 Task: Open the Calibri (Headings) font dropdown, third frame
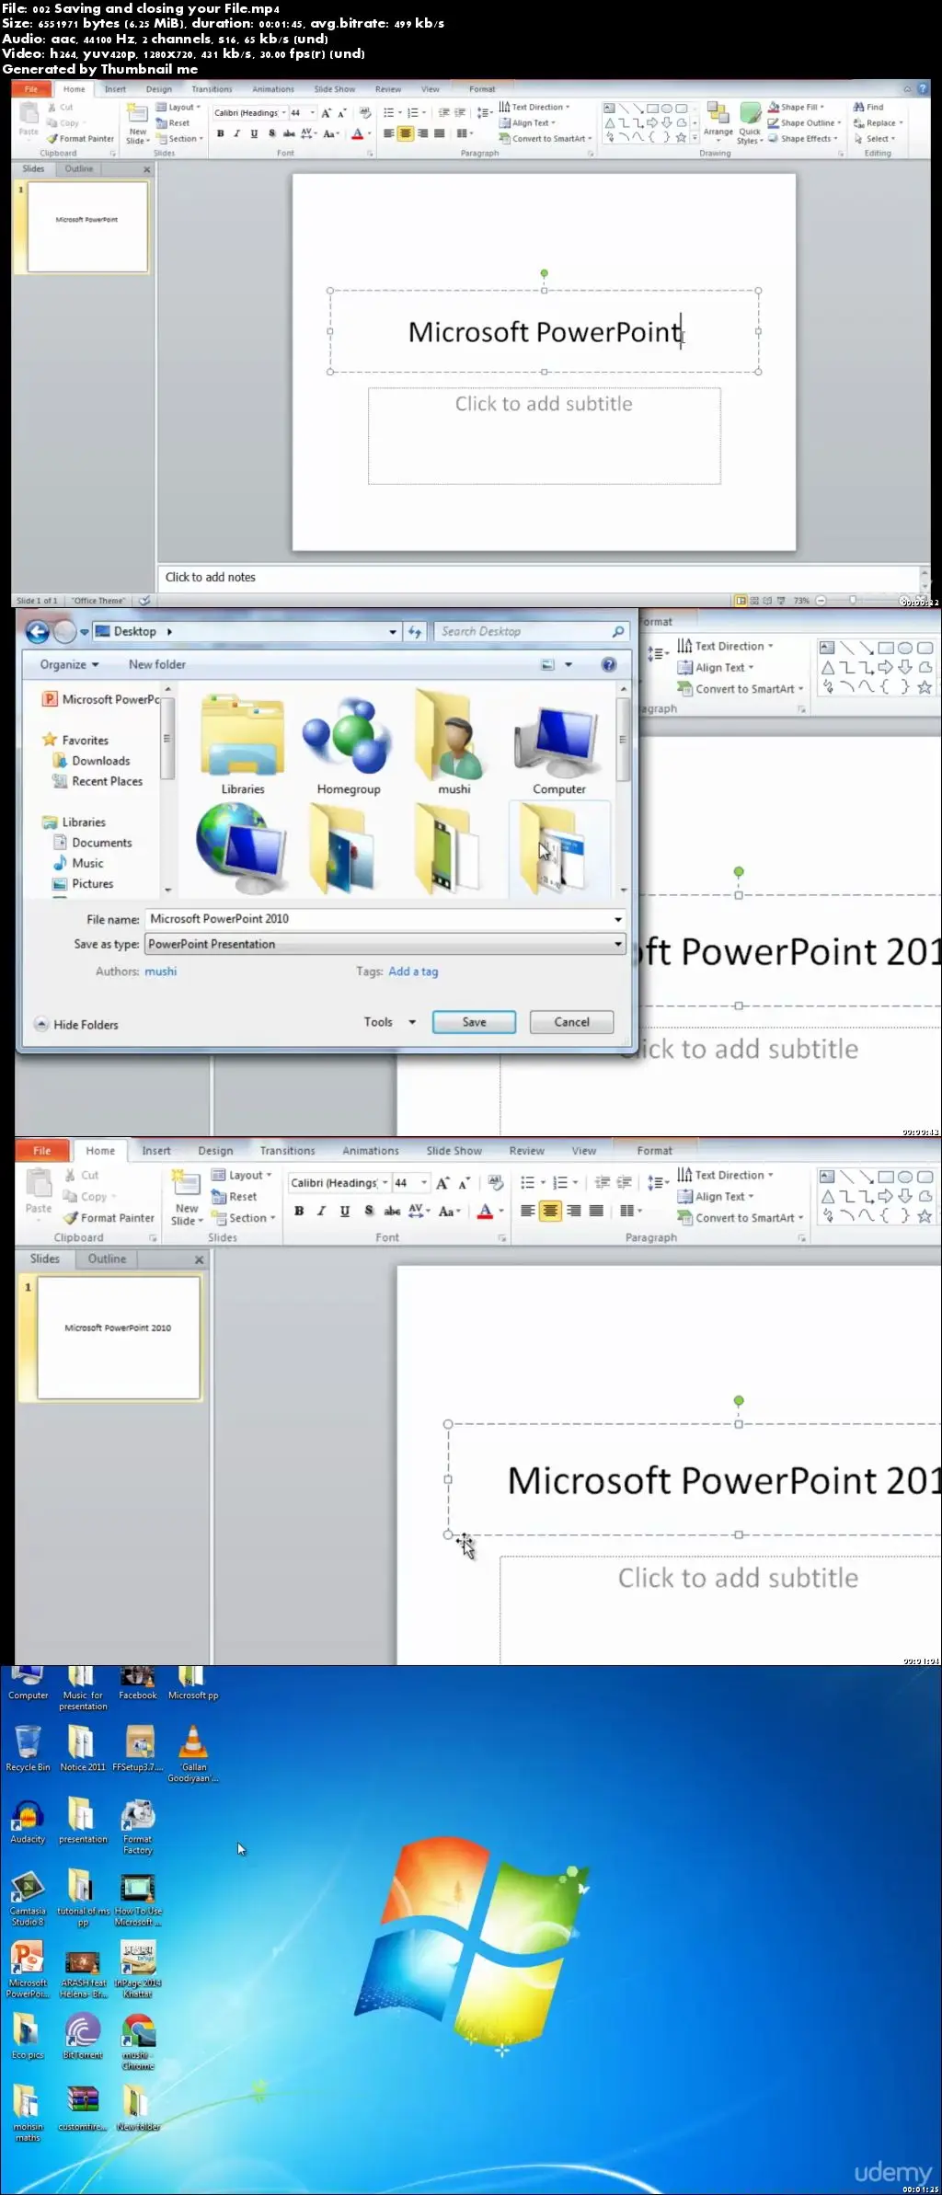385,1183
